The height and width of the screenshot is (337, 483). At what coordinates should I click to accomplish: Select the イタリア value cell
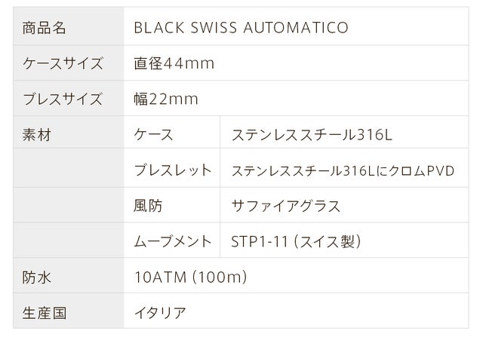[x=159, y=312]
